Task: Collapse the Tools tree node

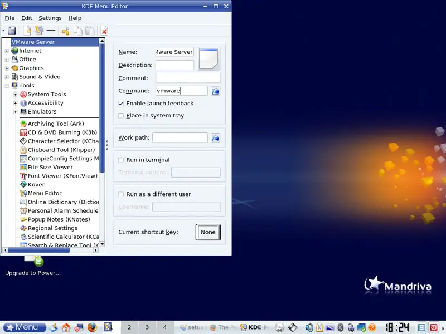Action: (x=7, y=86)
